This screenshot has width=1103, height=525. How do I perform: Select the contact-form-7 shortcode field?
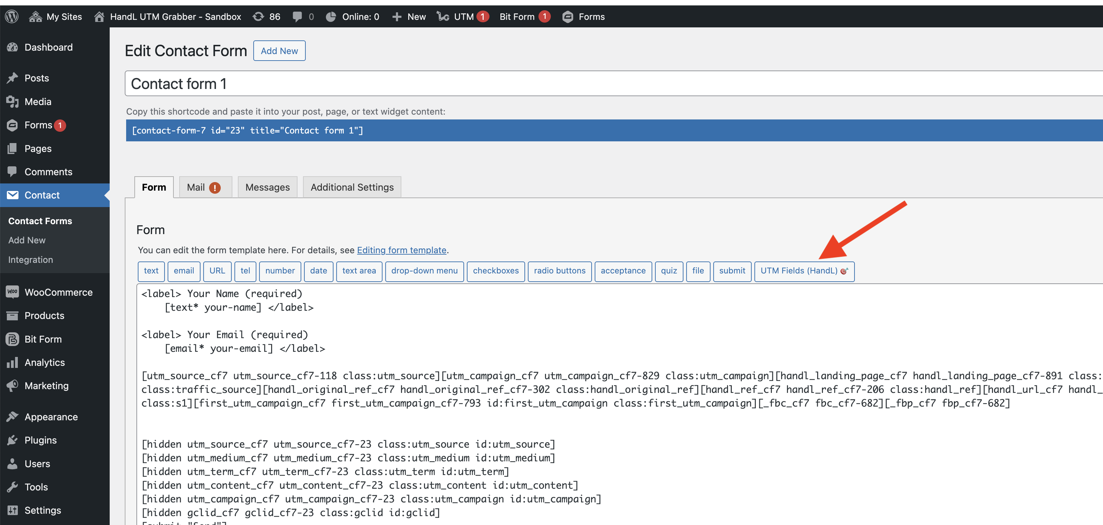tap(615, 130)
